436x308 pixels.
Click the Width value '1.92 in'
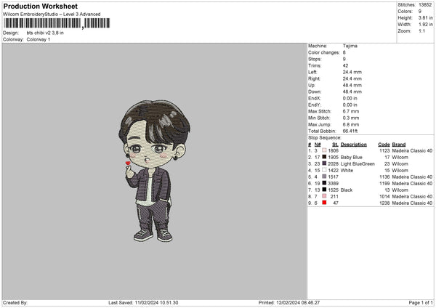pos(425,25)
